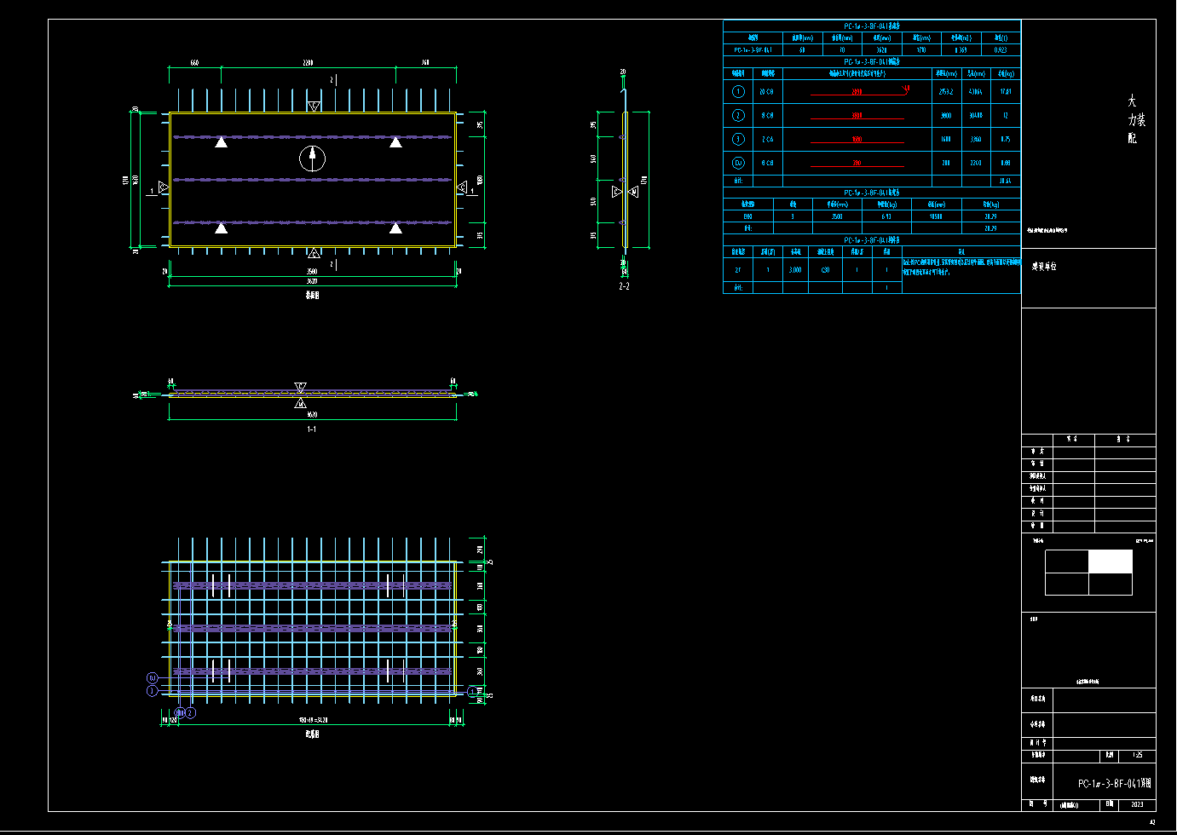Select the section label 1-1
The height and width of the screenshot is (835, 1177).
(312, 429)
